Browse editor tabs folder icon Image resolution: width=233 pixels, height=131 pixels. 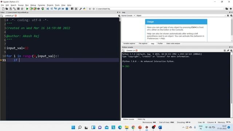(x=1, y=16)
